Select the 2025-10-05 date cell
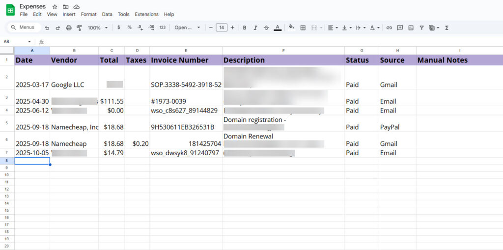 point(32,153)
